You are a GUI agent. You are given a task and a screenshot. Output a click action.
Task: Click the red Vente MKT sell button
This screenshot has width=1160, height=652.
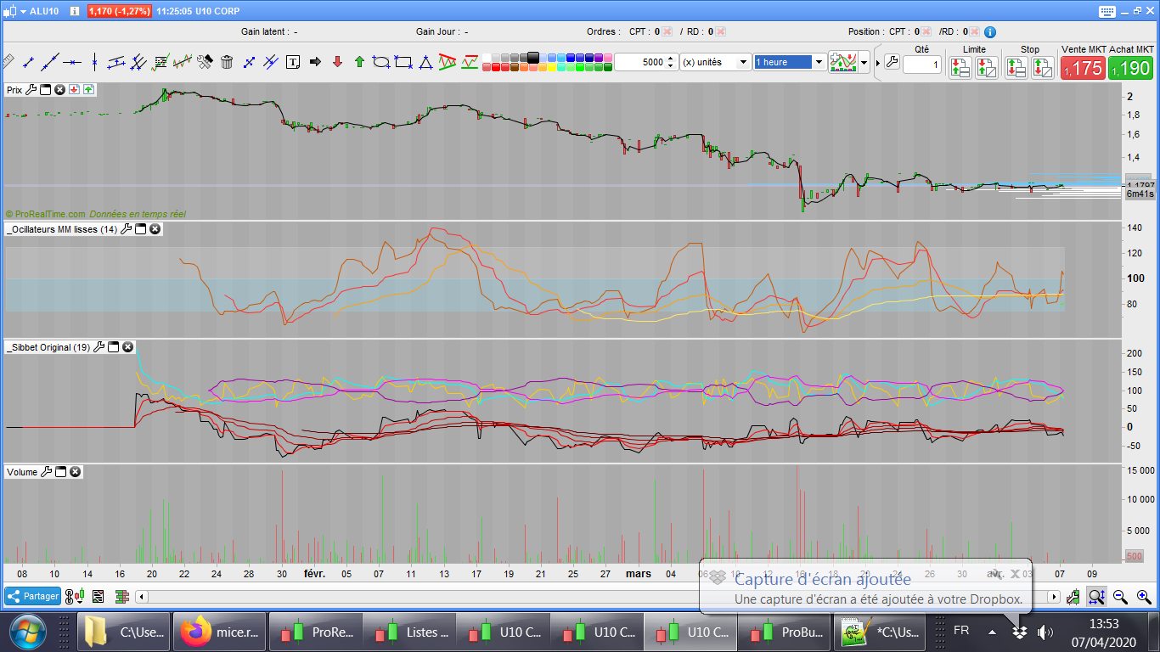1082,69
